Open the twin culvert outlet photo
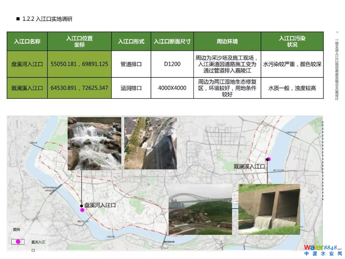This screenshot has height=259, width=345. (269, 209)
